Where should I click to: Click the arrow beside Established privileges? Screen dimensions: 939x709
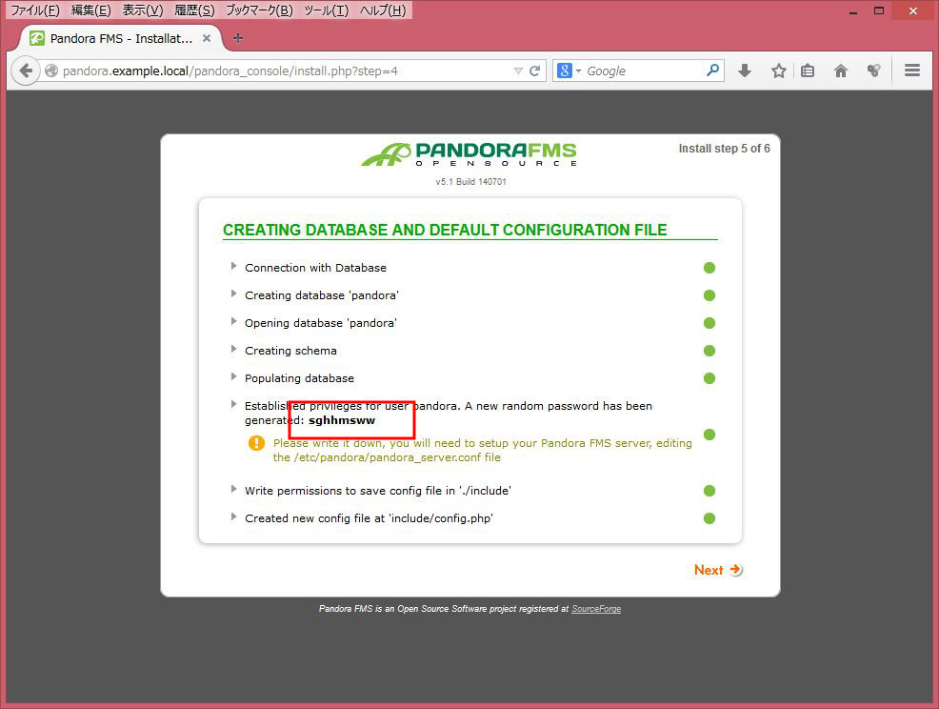[233, 403]
